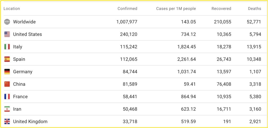Click the United States flag icon
268x128 pixels.
[x=7, y=34]
